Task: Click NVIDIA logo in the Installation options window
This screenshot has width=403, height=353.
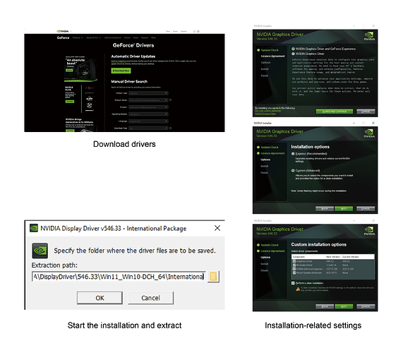Action: coord(369,133)
